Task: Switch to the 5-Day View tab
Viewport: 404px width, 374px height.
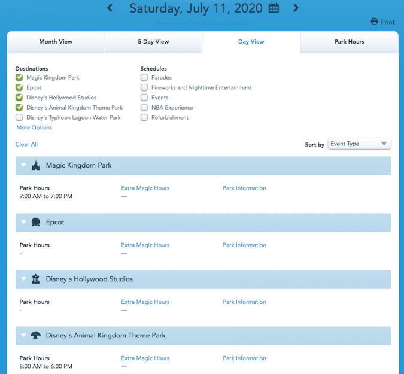Action: tap(153, 42)
